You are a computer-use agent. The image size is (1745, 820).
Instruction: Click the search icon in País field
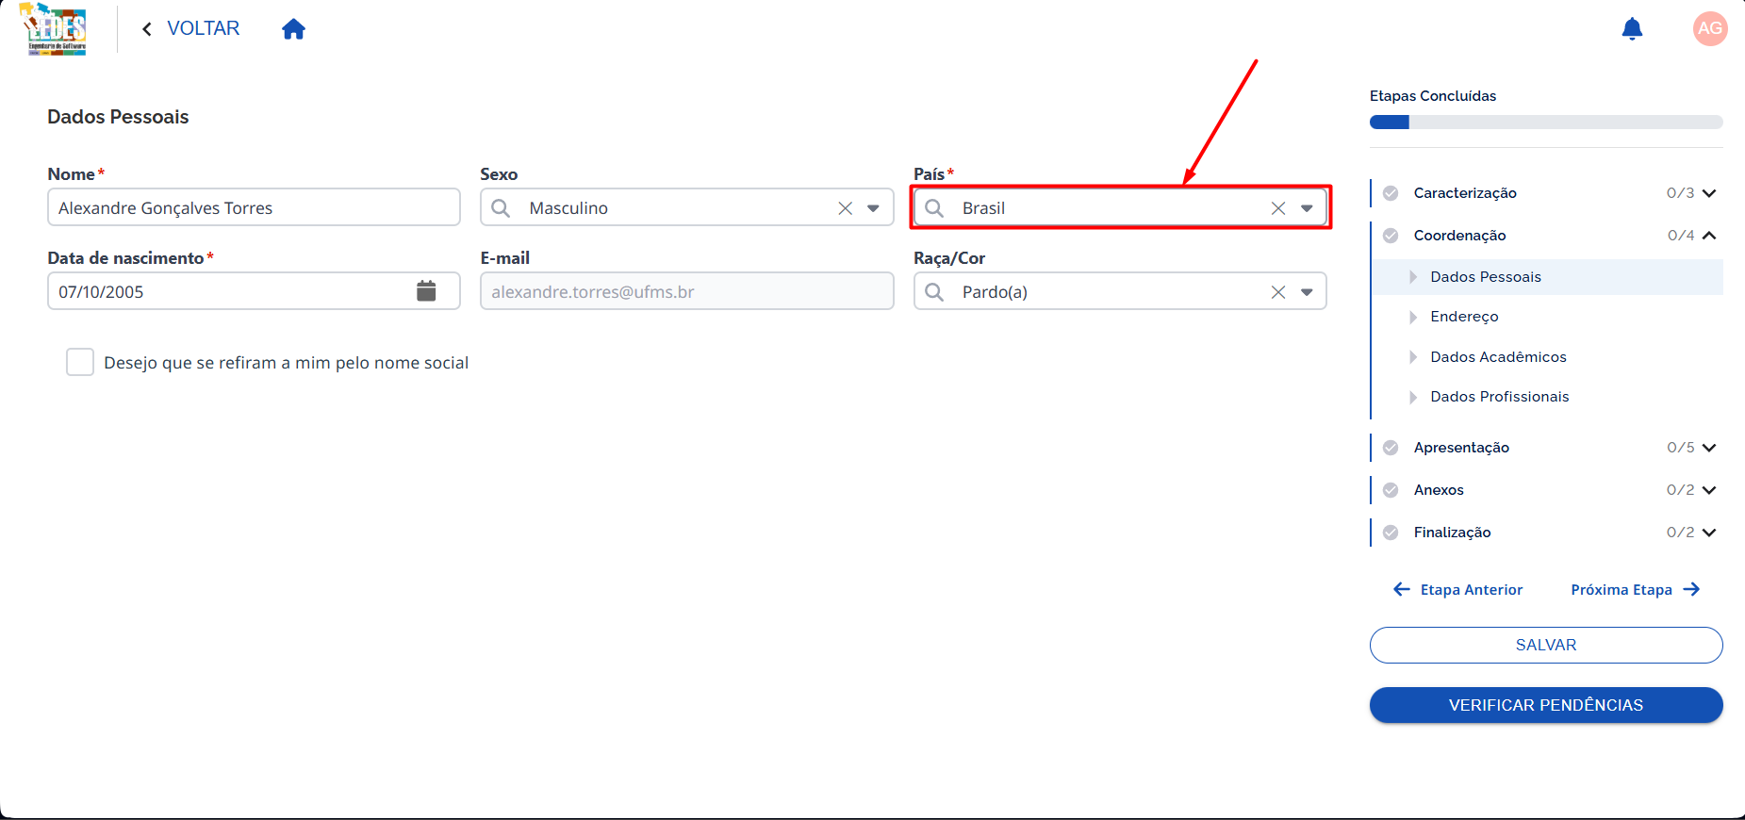[934, 207]
